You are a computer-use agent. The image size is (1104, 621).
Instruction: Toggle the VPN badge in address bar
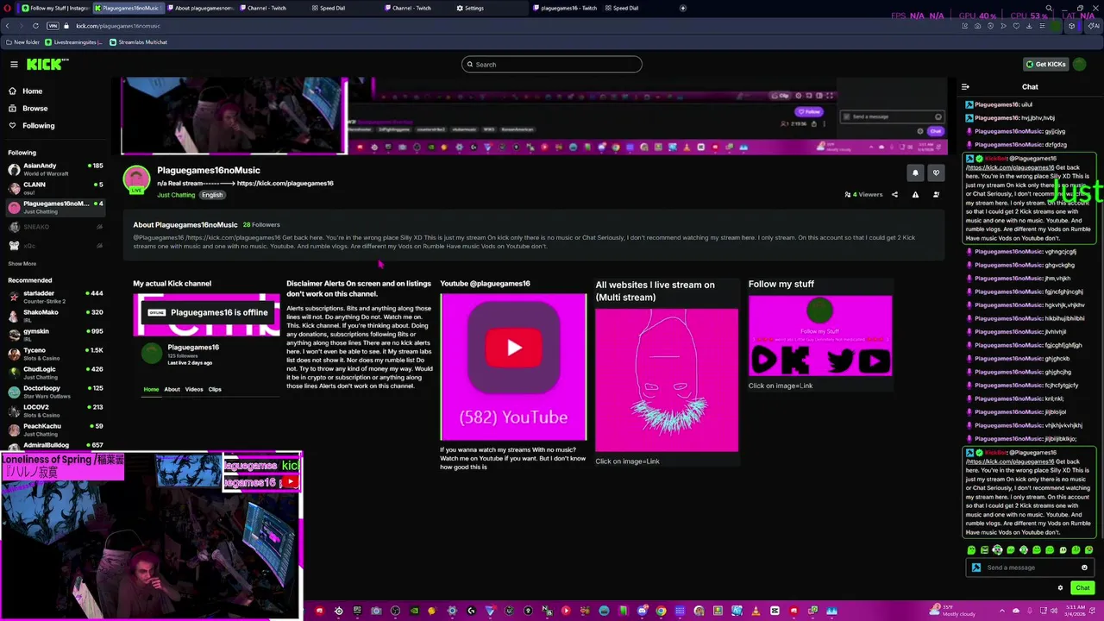(x=53, y=26)
